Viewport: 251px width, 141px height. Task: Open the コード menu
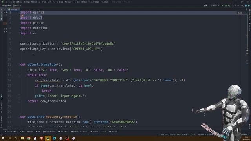coord(42,2)
